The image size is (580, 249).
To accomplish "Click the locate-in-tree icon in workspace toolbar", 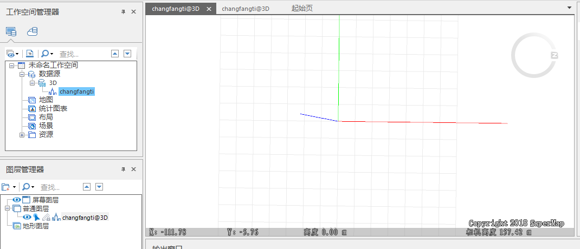I will coord(30,54).
